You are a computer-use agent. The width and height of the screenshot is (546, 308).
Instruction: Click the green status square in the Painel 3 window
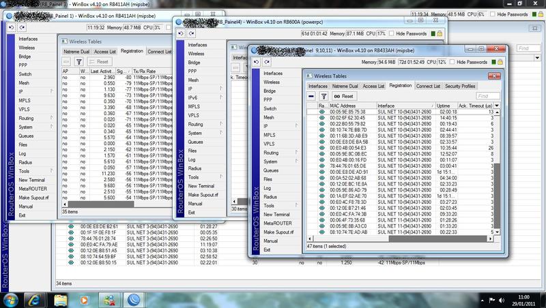[534, 14]
